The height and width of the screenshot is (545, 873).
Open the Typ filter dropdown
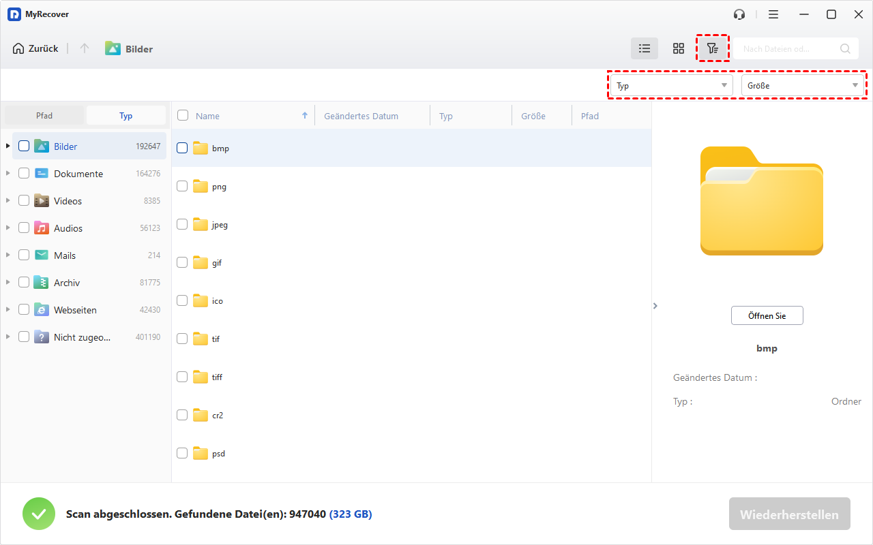[671, 86]
